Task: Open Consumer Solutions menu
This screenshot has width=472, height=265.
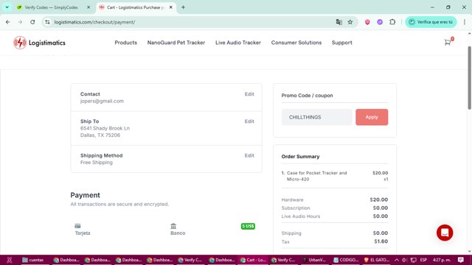Action: [296, 43]
